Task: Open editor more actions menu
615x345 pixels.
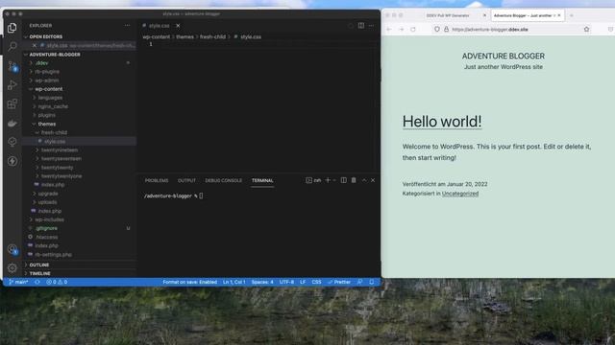Action: (x=371, y=26)
